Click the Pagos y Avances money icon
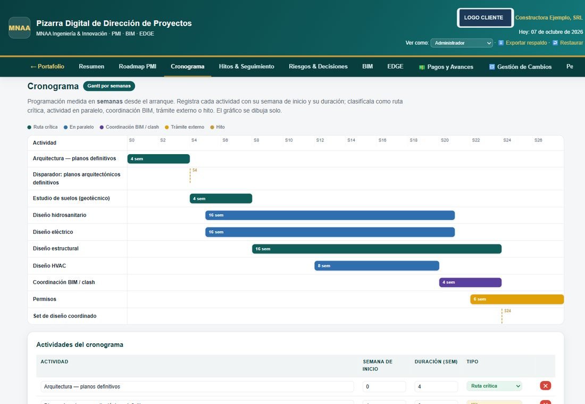This screenshot has width=585, height=404. click(422, 67)
